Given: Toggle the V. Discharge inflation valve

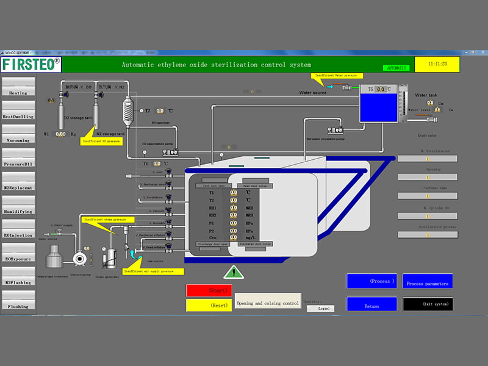Looking at the screenshot, I should point(169,236).
